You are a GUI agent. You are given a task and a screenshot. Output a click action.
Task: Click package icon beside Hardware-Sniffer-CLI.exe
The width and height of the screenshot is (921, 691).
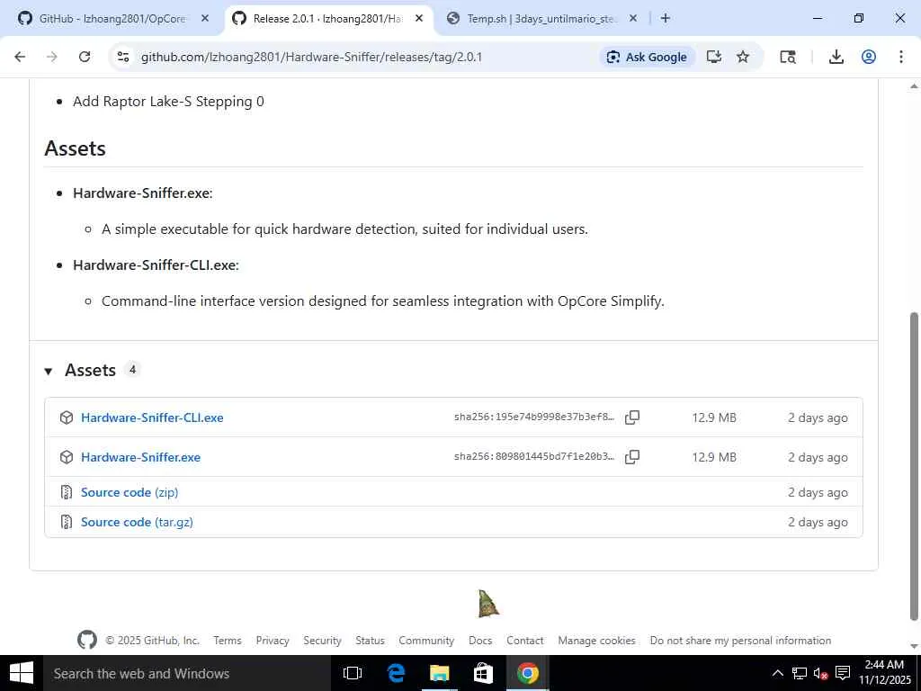pos(67,417)
